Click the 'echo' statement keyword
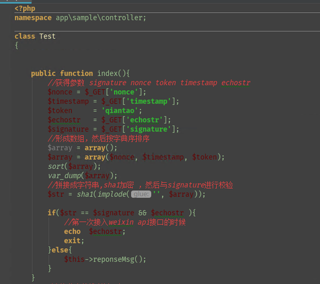This screenshot has width=320, height=284. 72,232
